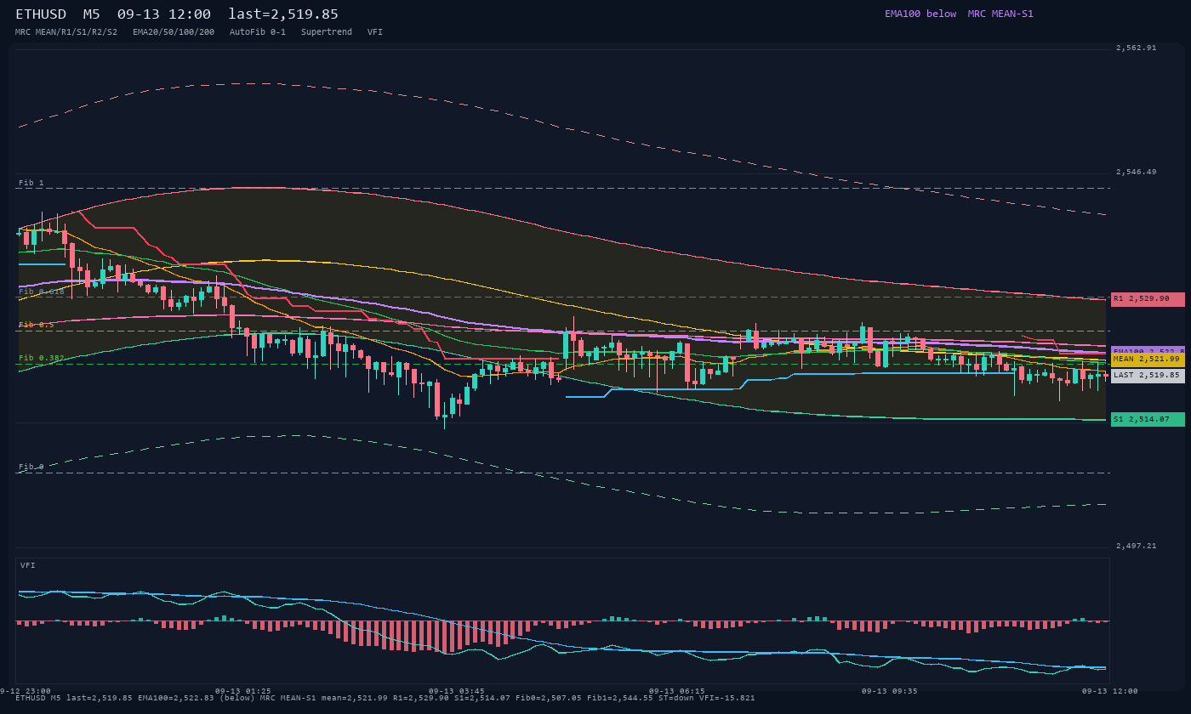Click the 09-13 12:00 timestamp in the title
The image size is (1191, 714).
(164, 14)
